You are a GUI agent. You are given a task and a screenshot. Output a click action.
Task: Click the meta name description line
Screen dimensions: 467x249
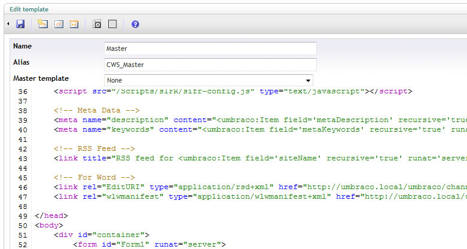coord(260,120)
